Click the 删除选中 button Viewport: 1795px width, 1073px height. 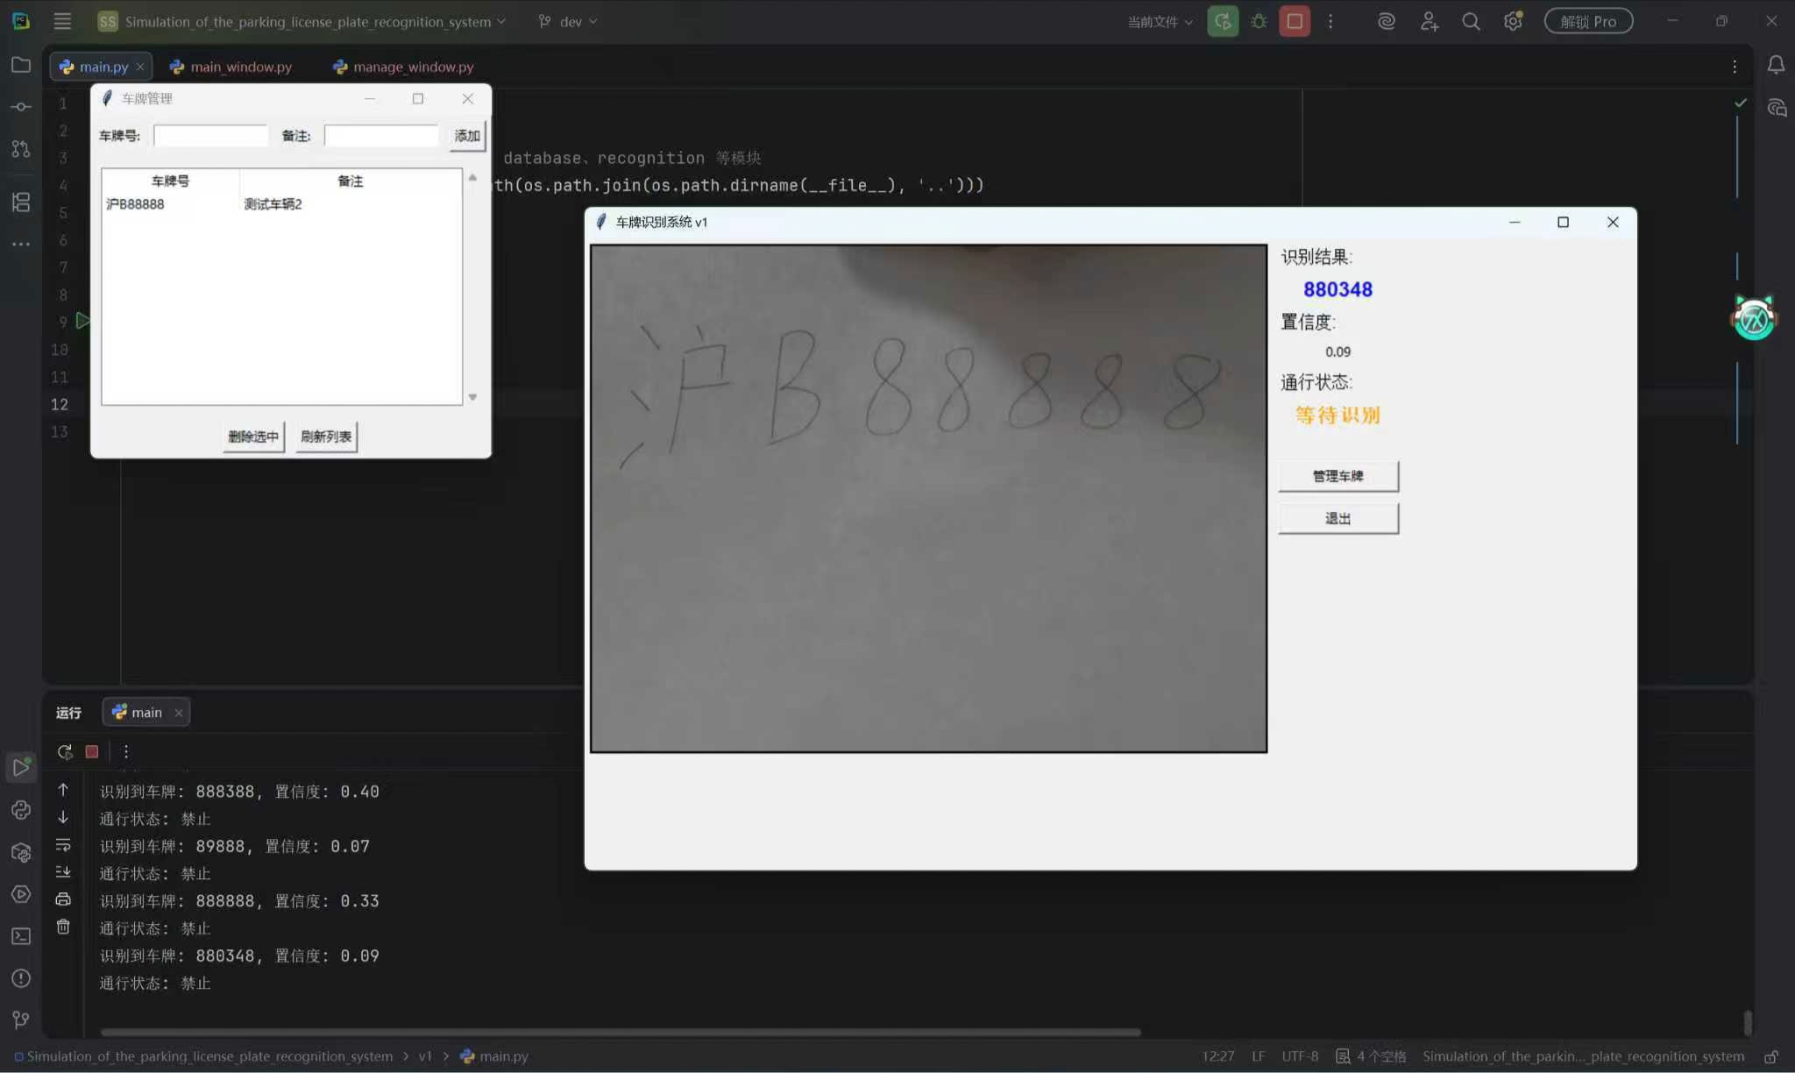point(253,437)
